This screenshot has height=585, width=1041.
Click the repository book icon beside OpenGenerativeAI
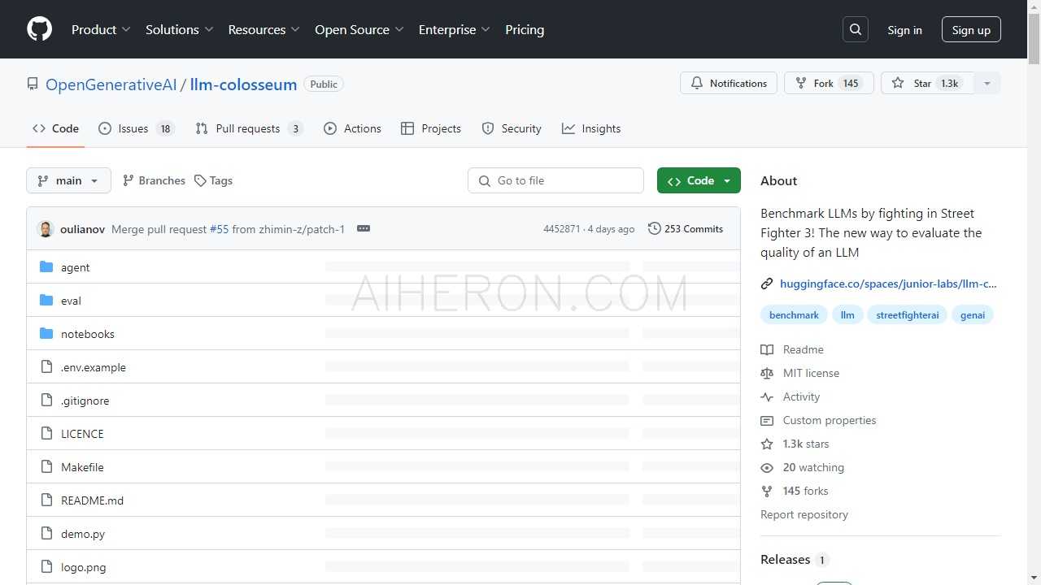pyautogui.click(x=33, y=84)
